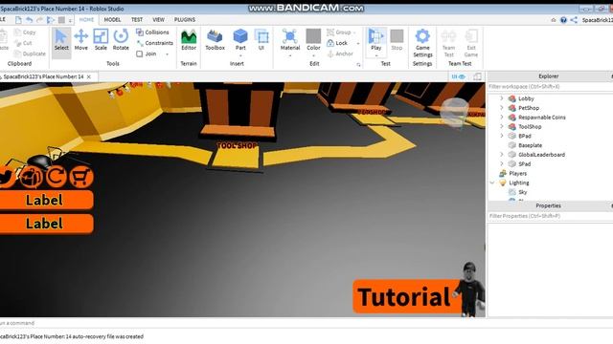
Task: Click the refresh arrow GUI button in viewport
Action: pyautogui.click(x=57, y=176)
